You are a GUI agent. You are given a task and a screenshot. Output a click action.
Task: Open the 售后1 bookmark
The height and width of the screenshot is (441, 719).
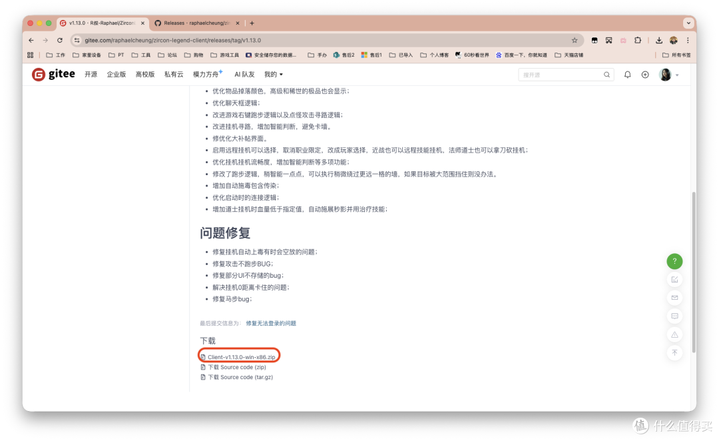tap(371, 55)
